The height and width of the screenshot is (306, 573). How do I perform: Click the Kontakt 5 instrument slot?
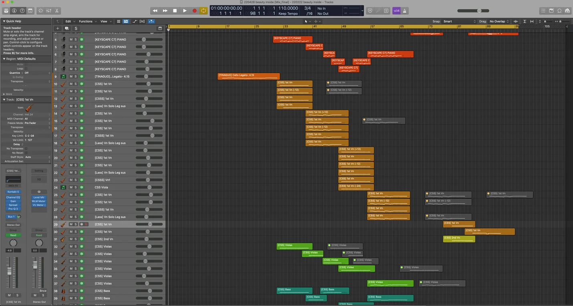[13, 192]
